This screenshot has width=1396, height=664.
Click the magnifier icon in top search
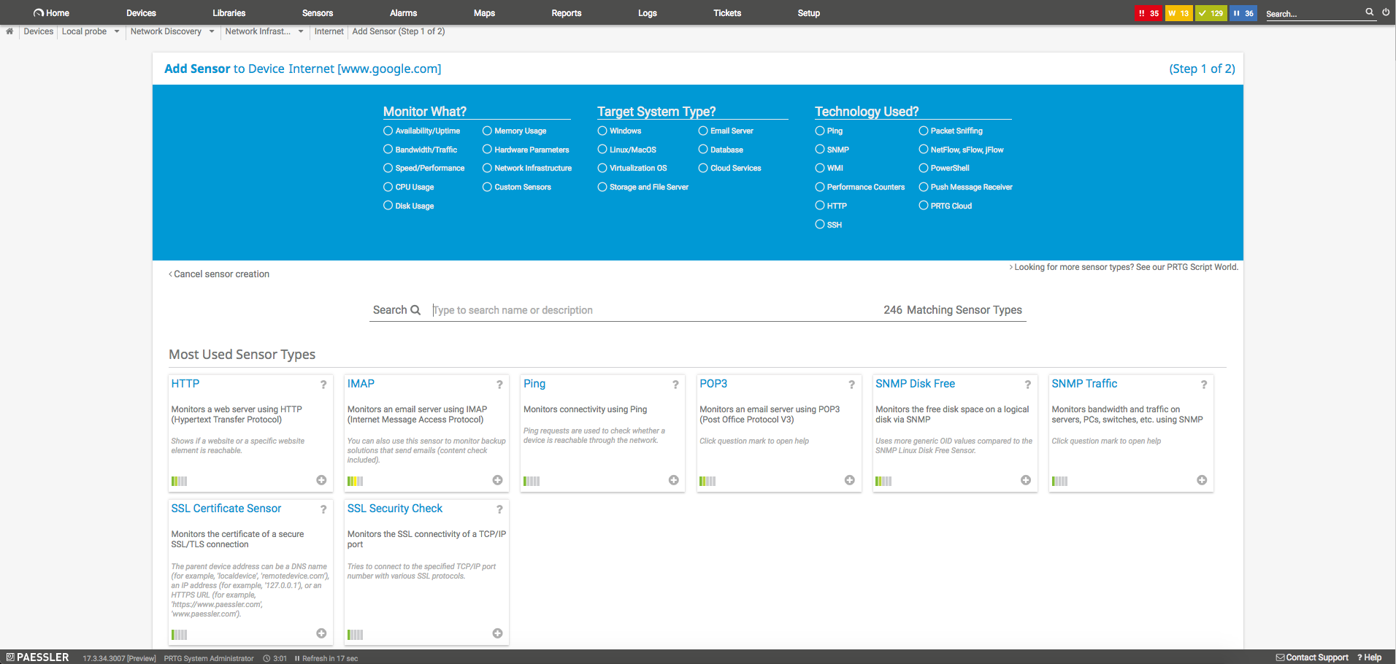(x=1370, y=12)
